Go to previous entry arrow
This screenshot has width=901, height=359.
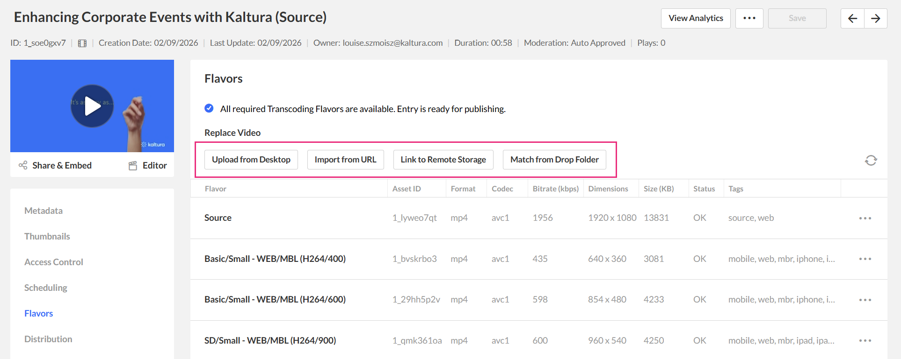852,18
